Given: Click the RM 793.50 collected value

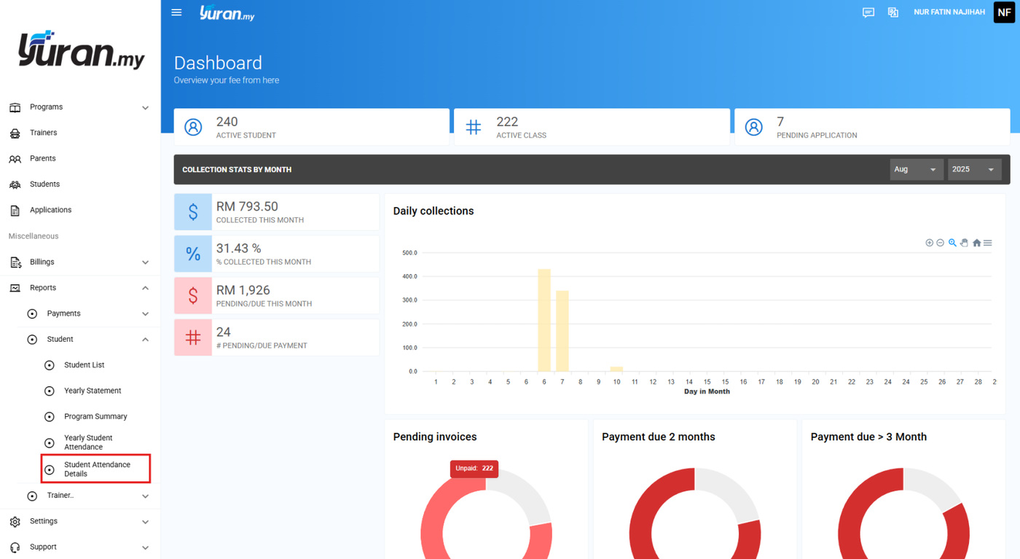Looking at the screenshot, I should point(247,207).
